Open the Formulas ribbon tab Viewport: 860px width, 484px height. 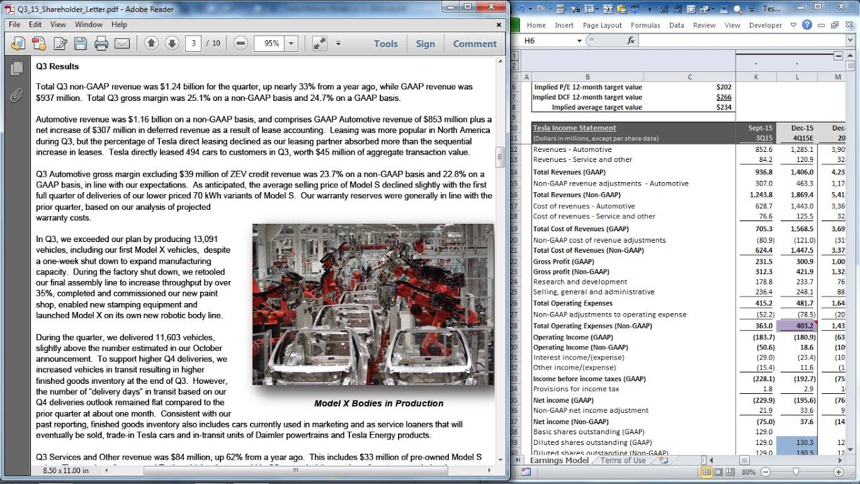tap(645, 25)
